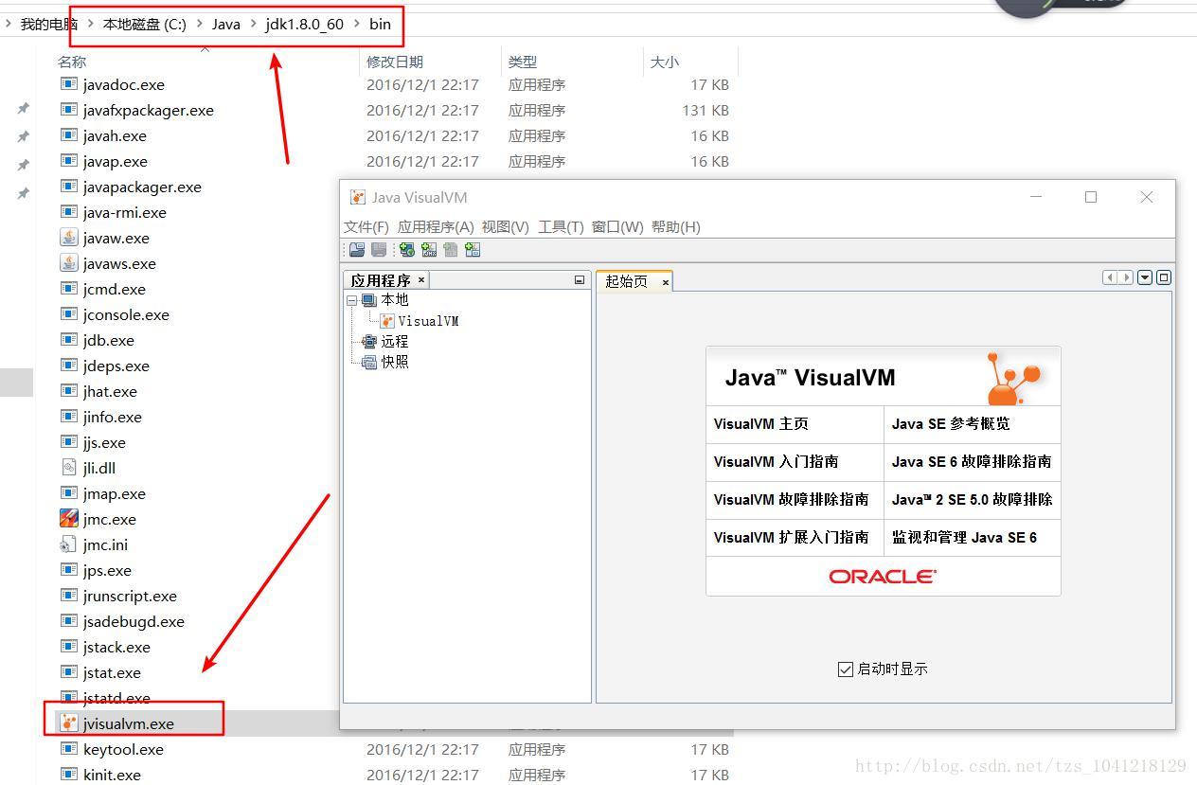Open the VisualVM 故障排除指南 link
This screenshot has height=785, width=1197.
pos(791,500)
